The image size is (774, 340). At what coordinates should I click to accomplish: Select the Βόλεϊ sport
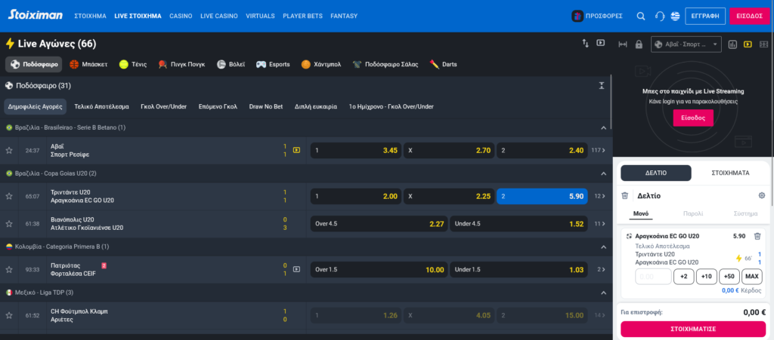click(231, 65)
